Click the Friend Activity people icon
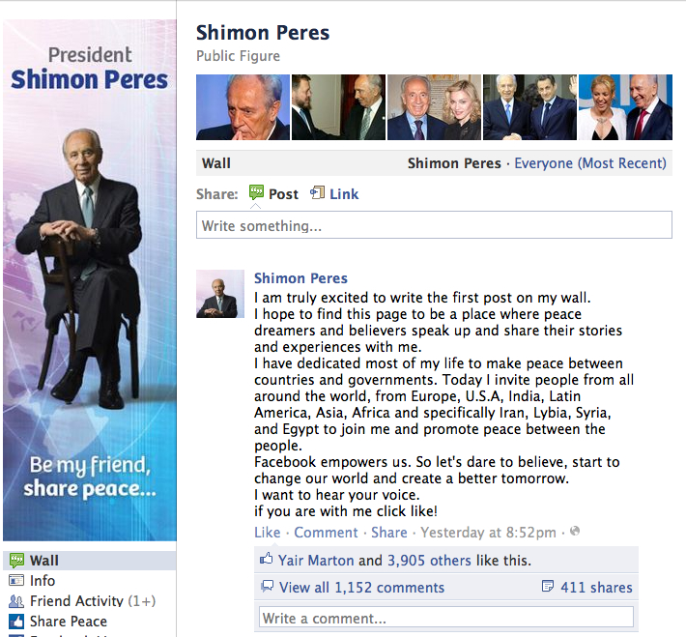The width and height of the screenshot is (686, 637). (x=16, y=601)
